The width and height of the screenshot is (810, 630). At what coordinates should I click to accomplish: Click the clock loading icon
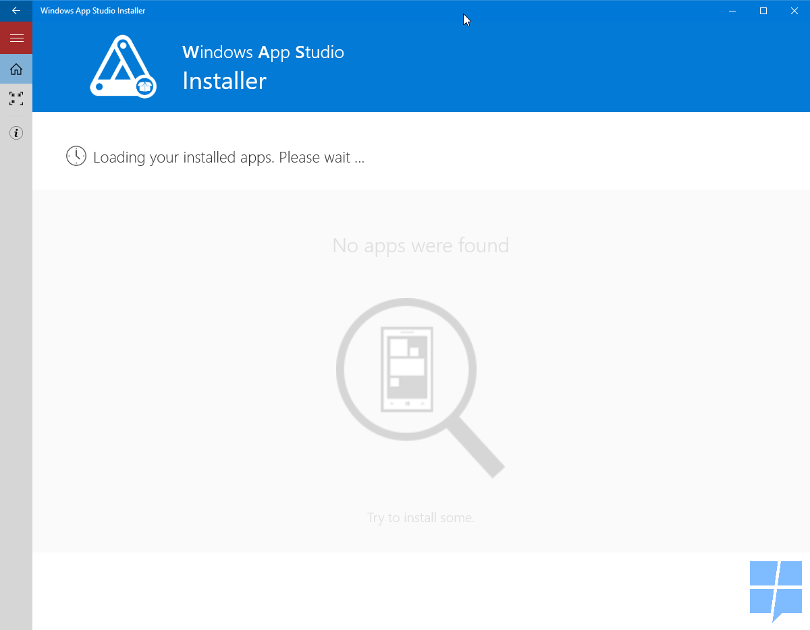[x=76, y=156]
